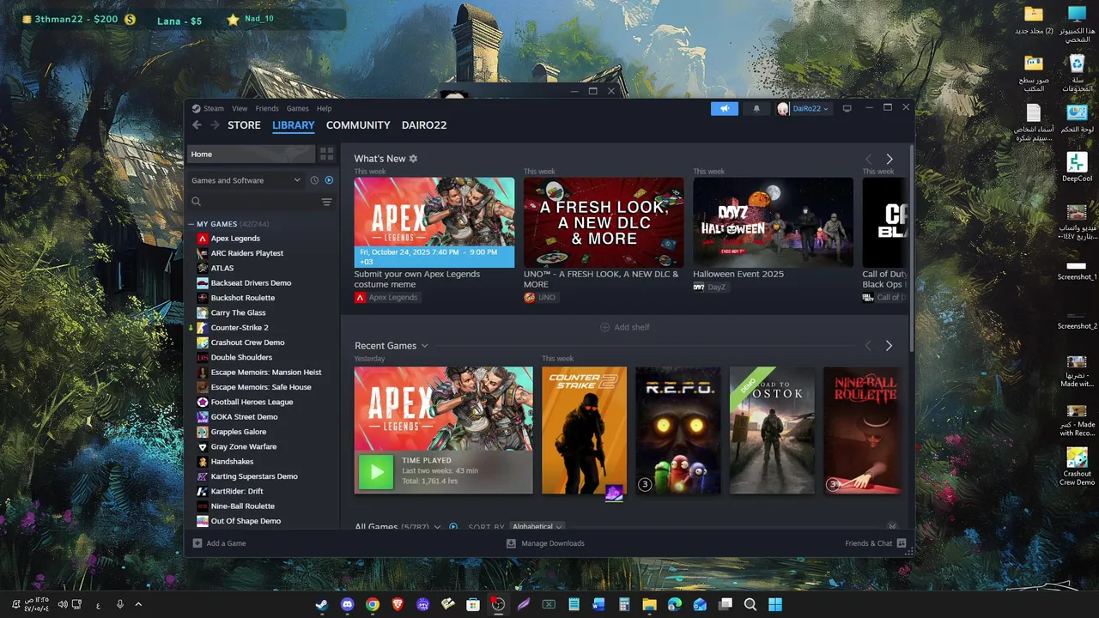This screenshot has width=1099, height=618.
Task: Open Friends & Chat icon
Action: tap(902, 543)
